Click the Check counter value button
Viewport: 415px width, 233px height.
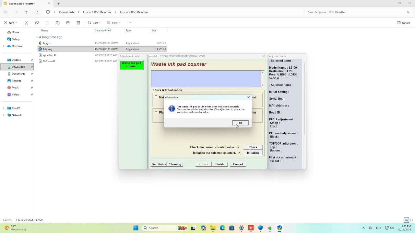[x=253, y=147]
